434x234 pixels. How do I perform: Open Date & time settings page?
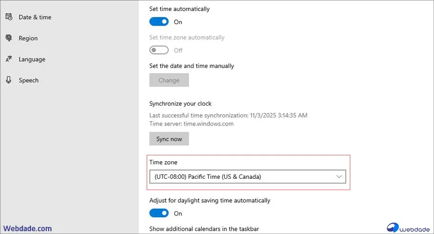tap(35, 17)
